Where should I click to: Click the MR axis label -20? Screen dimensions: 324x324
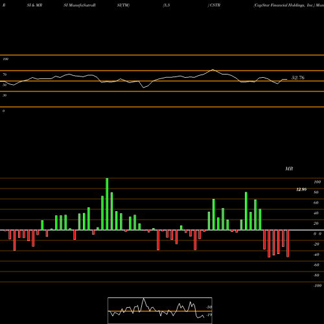pyautogui.click(x=316, y=244)
